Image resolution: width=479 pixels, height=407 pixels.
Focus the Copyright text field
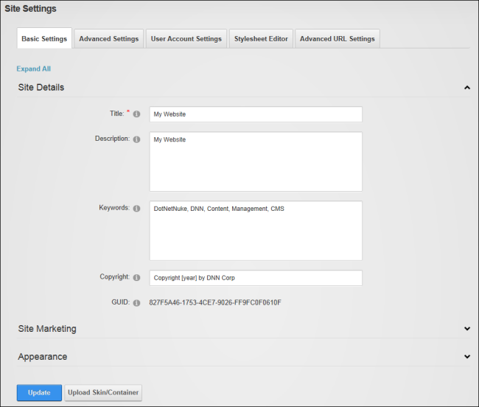point(256,278)
